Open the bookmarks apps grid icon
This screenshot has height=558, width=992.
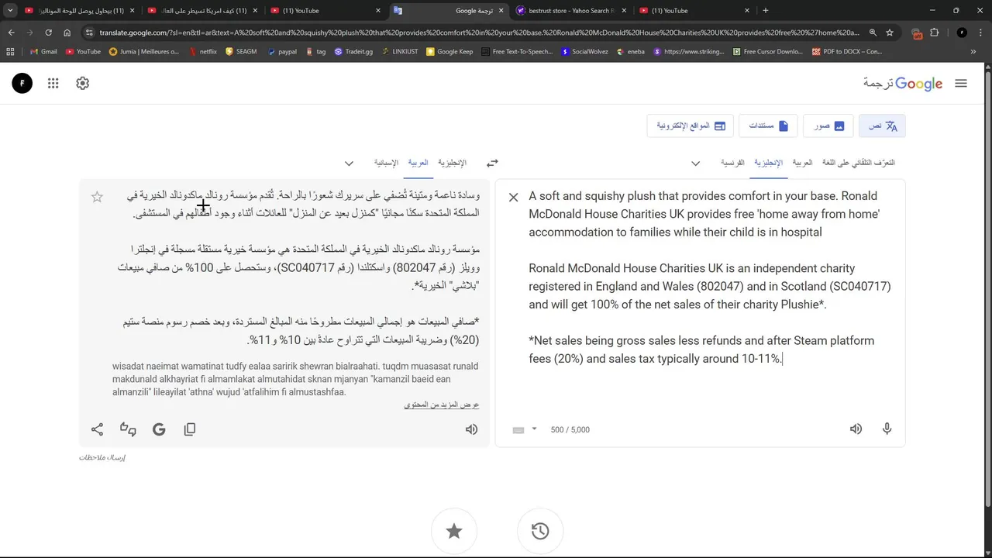tap(10, 52)
